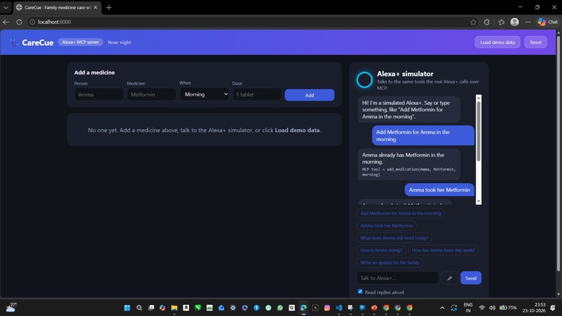Open the When dropdown set to Morning
The height and width of the screenshot is (316, 562).
(204, 94)
